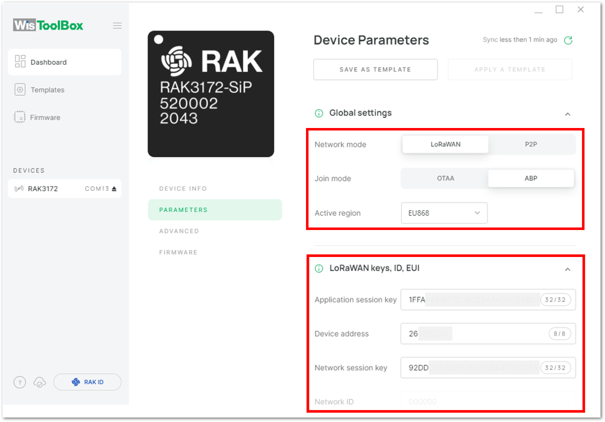Click the Templates icon in sidebar

point(20,90)
